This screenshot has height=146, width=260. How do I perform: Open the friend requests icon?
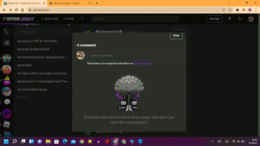[240, 19]
